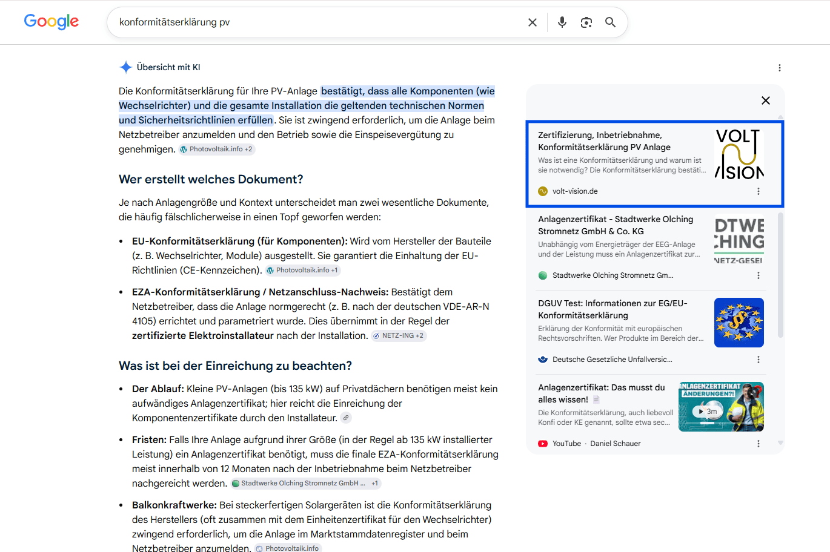The height and width of the screenshot is (552, 830).
Task: Close the sources side panel
Action: [766, 100]
